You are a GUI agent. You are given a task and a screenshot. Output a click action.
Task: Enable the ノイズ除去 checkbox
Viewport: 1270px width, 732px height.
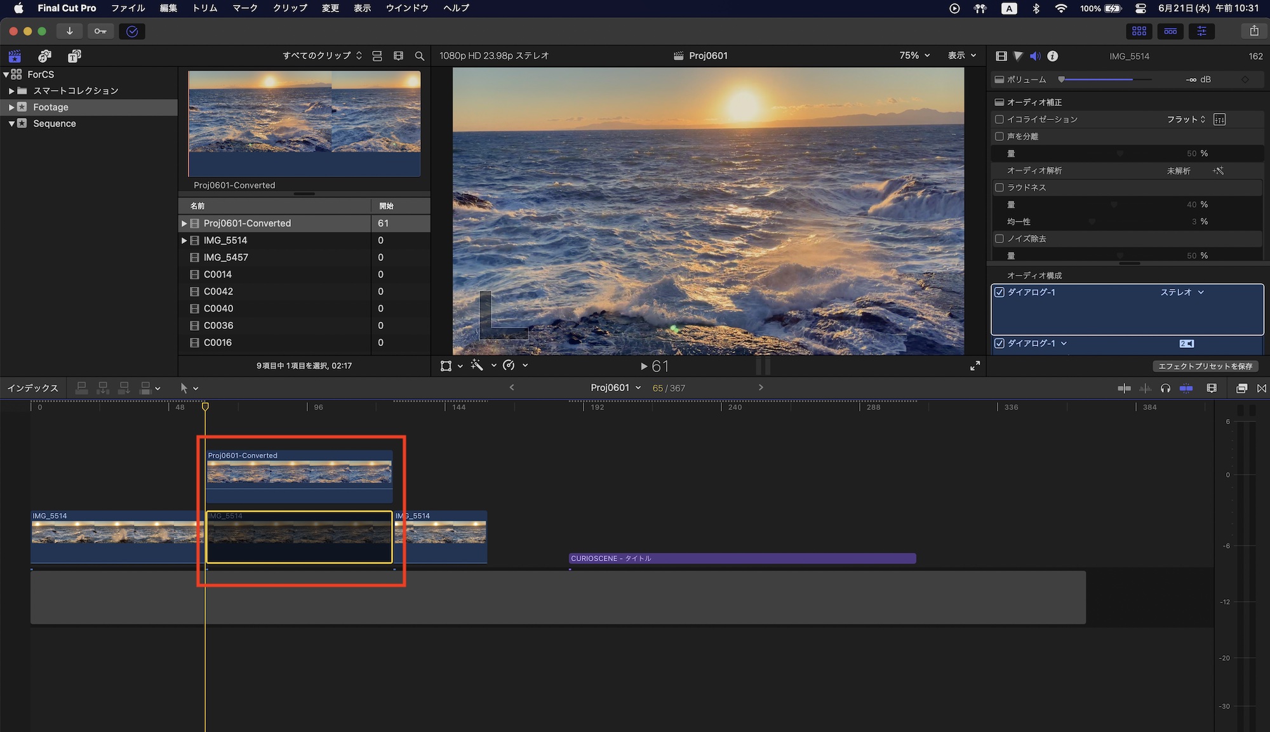999,239
